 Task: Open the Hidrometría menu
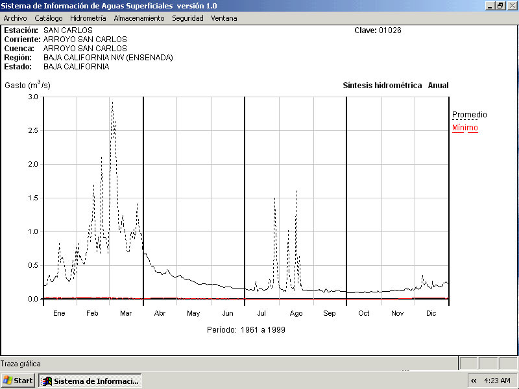[88, 18]
